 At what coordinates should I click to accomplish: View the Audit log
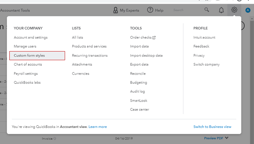pos(137,91)
